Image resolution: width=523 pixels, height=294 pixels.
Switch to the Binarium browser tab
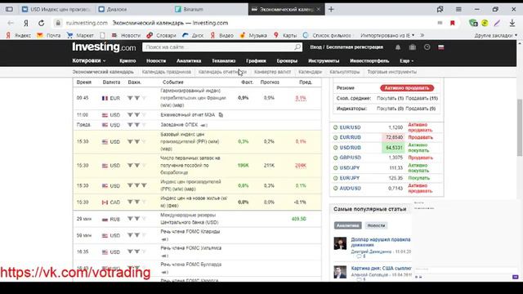click(x=210, y=9)
